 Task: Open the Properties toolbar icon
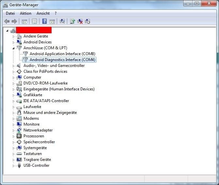[x=34, y=21]
